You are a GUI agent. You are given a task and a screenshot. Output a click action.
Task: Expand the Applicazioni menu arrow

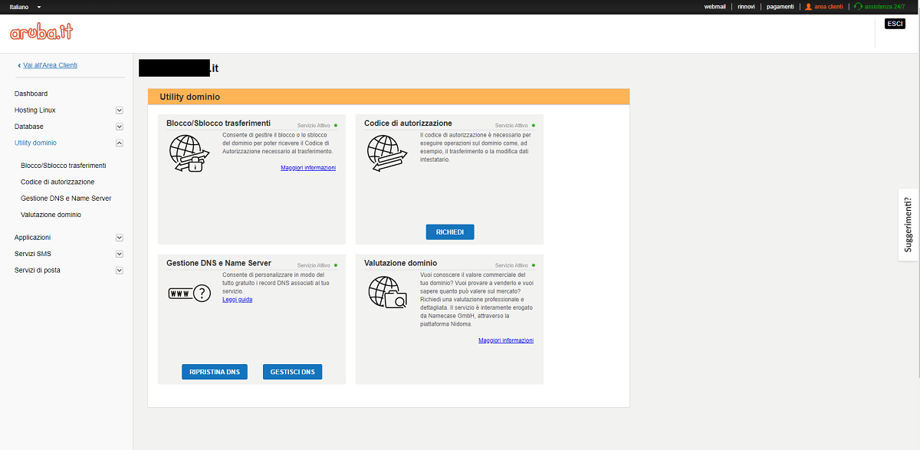120,238
